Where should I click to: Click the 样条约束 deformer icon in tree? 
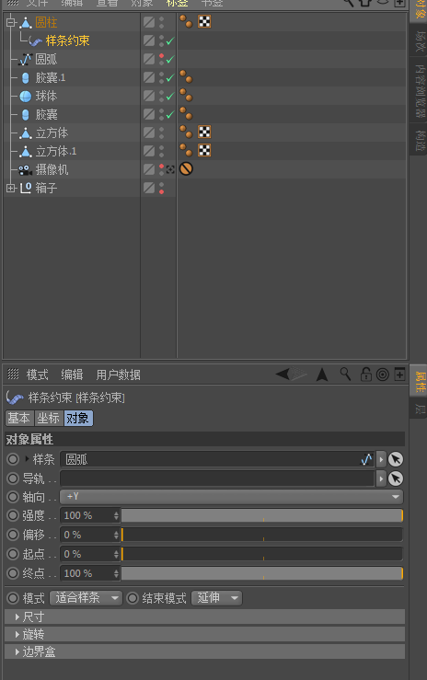36,41
